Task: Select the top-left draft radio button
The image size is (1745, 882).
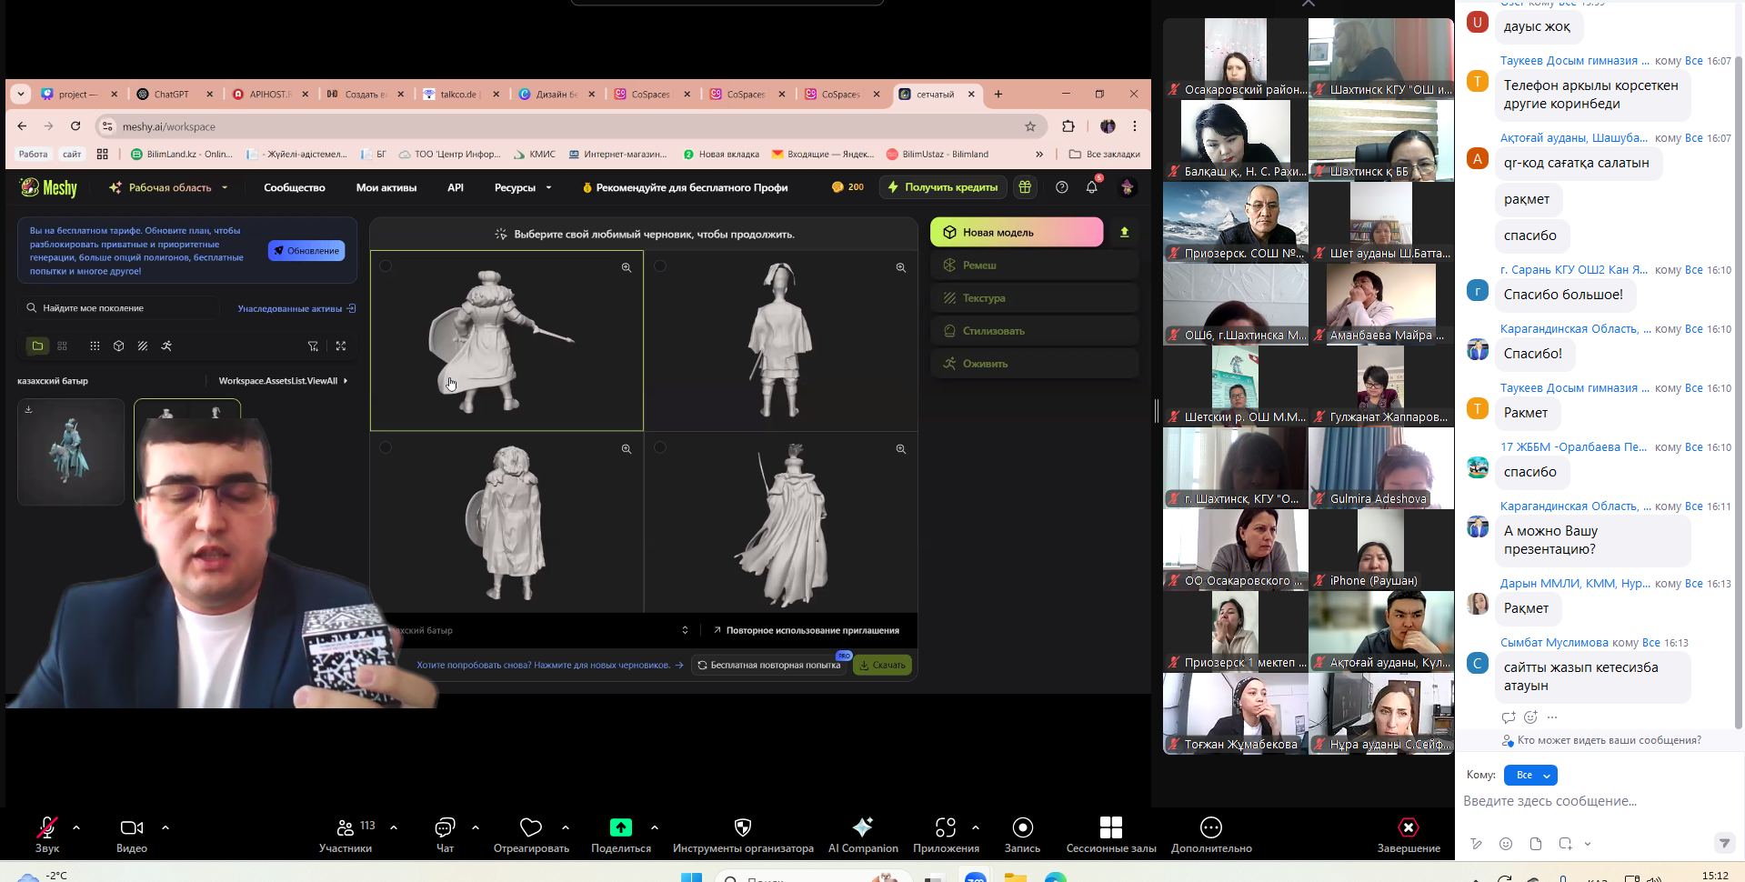Action: (386, 266)
